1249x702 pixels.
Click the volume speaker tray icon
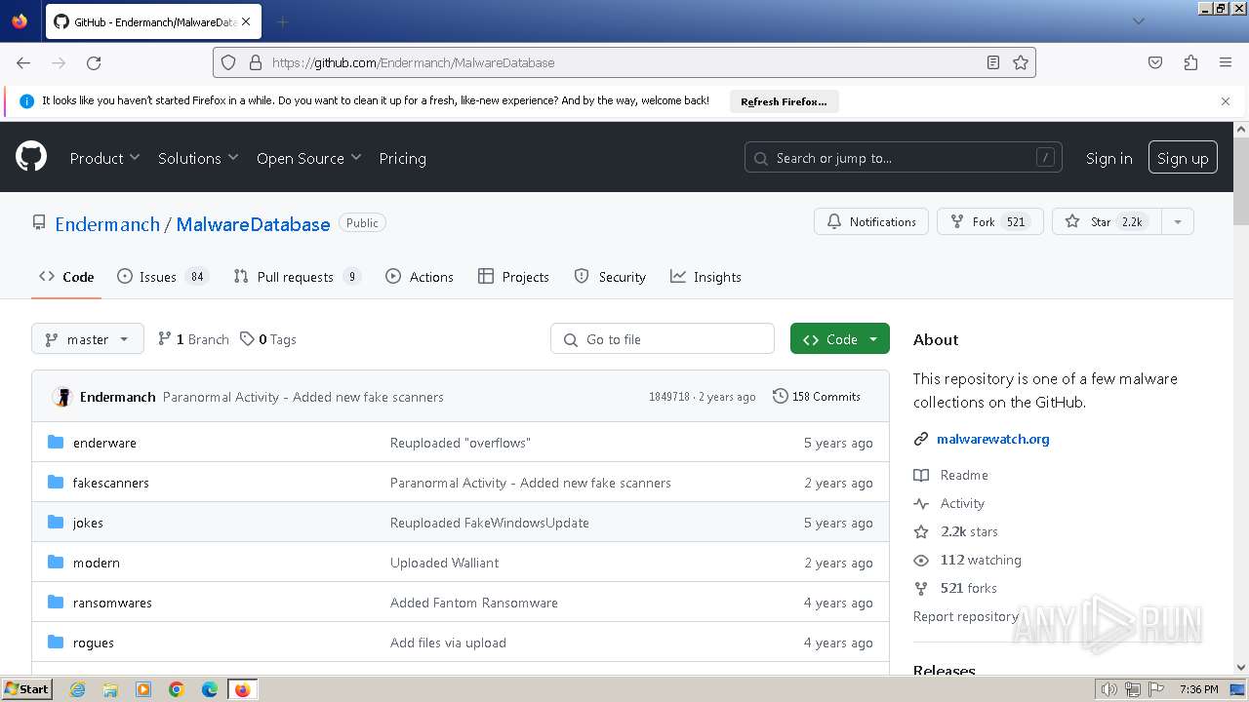tap(1109, 689)
